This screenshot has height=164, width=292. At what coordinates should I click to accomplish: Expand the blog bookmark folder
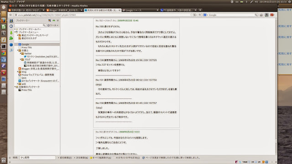click(x=18, y=72)
